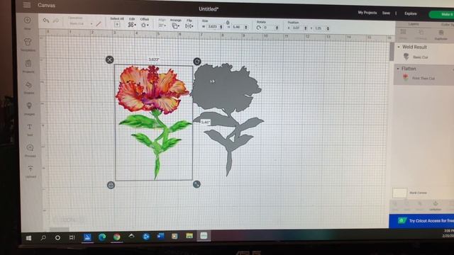Adjust the Position X stepper arrows
454x255 pixels.
pyautogui.click(x=306, y=28)
